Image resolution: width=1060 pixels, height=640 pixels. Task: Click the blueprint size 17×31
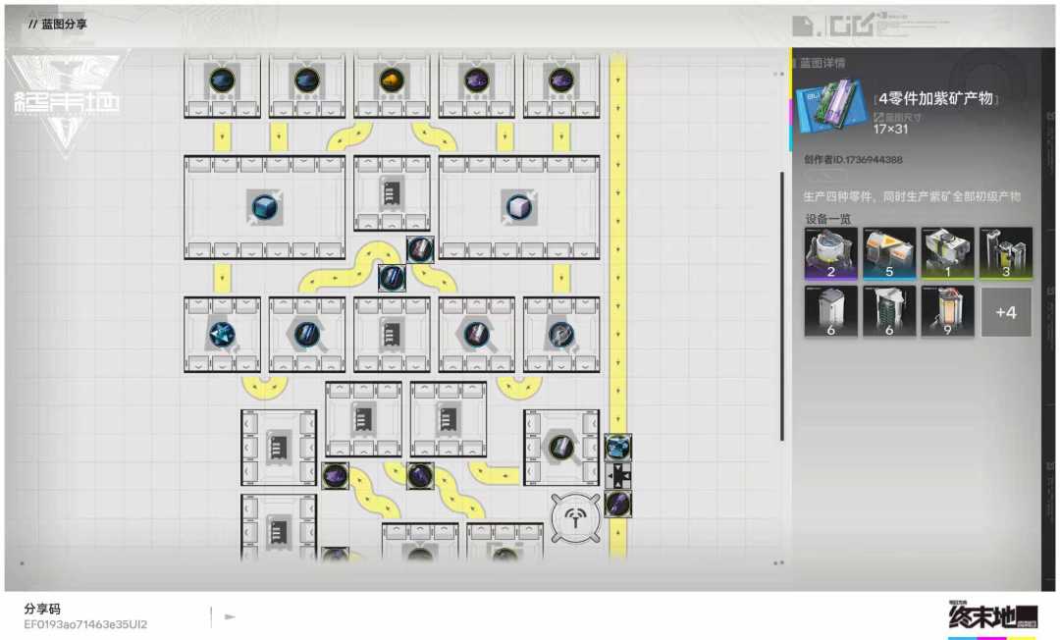[x=889, y=130]
